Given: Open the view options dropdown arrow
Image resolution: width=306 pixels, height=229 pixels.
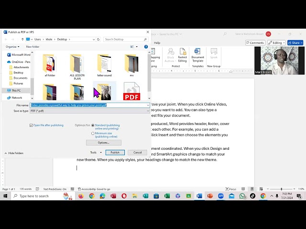Looking at the screenshot, I should click(137, 47).
